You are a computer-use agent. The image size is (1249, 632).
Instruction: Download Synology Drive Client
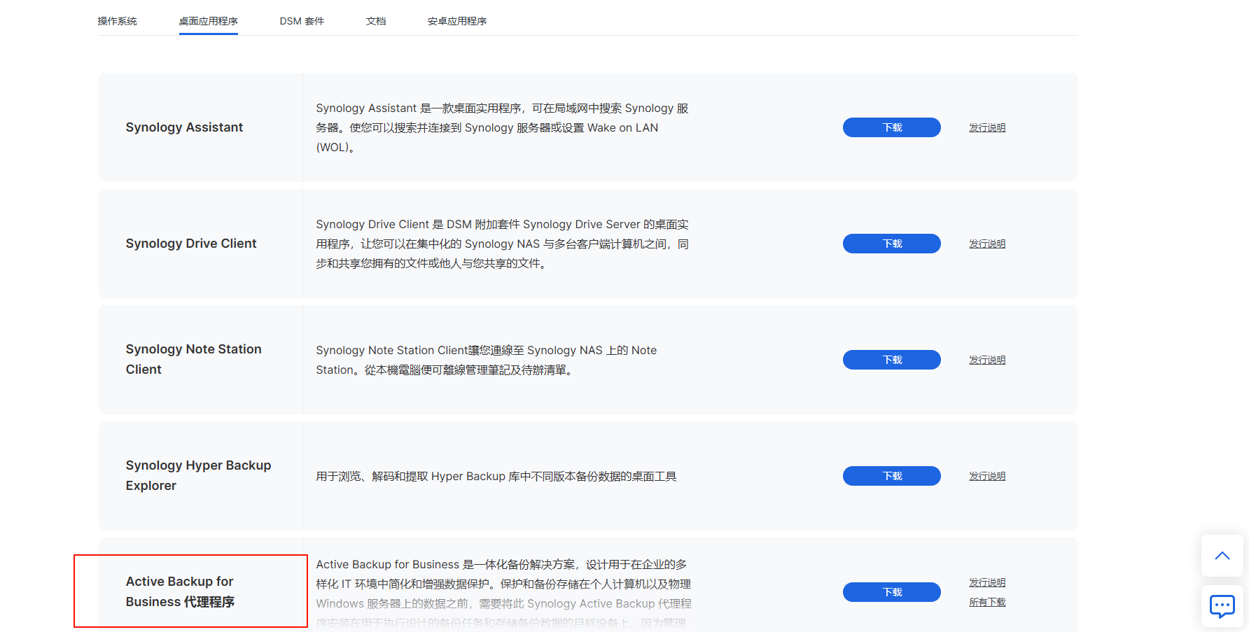pos(891,244)
